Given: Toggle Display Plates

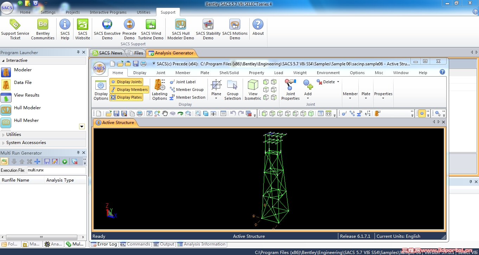Looking at the screenshot, I should click(x=126, y=97).
